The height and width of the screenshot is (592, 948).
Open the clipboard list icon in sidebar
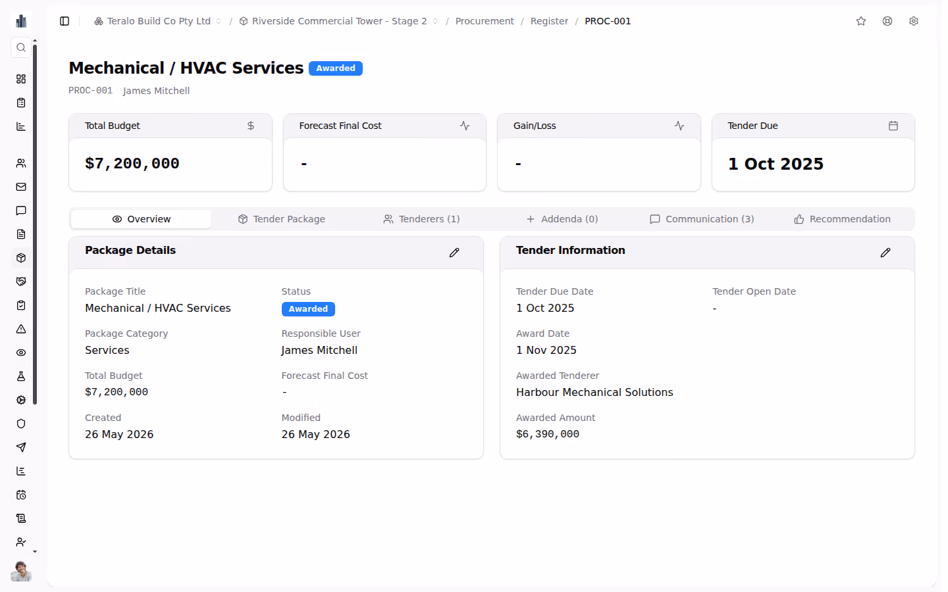tap(21, 103)
